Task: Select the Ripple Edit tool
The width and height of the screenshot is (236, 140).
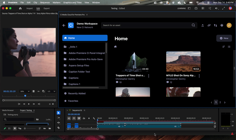Action: click(x=58, y=123)
